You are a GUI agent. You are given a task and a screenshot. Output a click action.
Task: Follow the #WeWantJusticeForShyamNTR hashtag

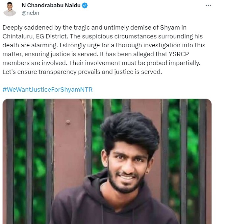pyautogui.click(x=48, y=89)
